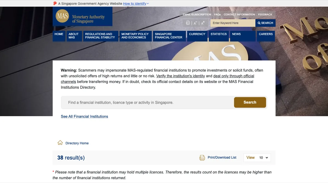The height and width of the screenshot is (183, 328).
Task: Open the CURRENCY menu
Action: tap(197, 36)
